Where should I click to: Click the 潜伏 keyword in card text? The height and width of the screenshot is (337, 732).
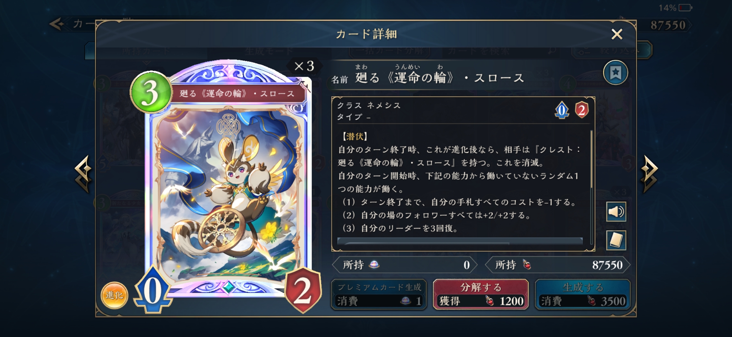pyautogui.click(x=355, y=136)
